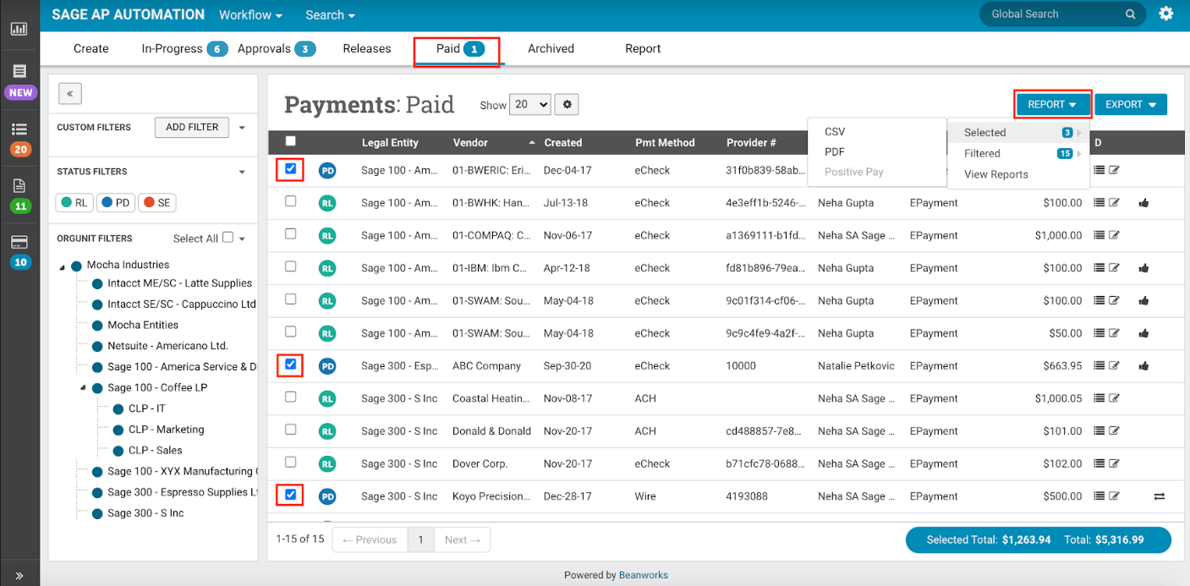Check the 01-BWHK row checkbox

[x=291, y=201]
